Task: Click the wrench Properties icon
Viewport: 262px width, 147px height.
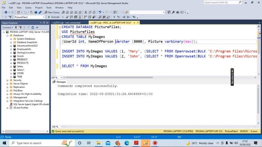Action: point(173,12)
